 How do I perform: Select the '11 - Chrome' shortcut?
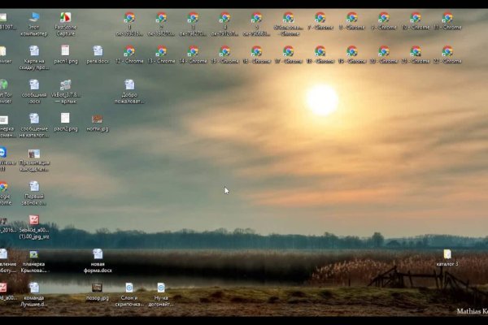(447, 17)
